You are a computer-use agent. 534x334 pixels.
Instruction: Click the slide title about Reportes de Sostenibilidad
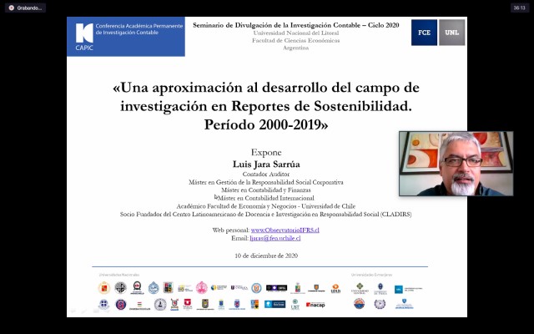pyautogui.click(x=266, y=105)
